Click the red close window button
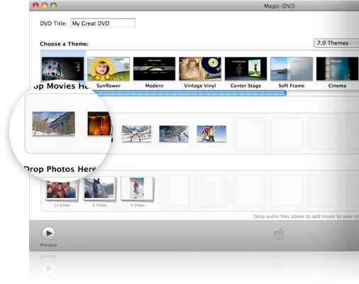This screenshot has width=359, height=284. point(35,6)
